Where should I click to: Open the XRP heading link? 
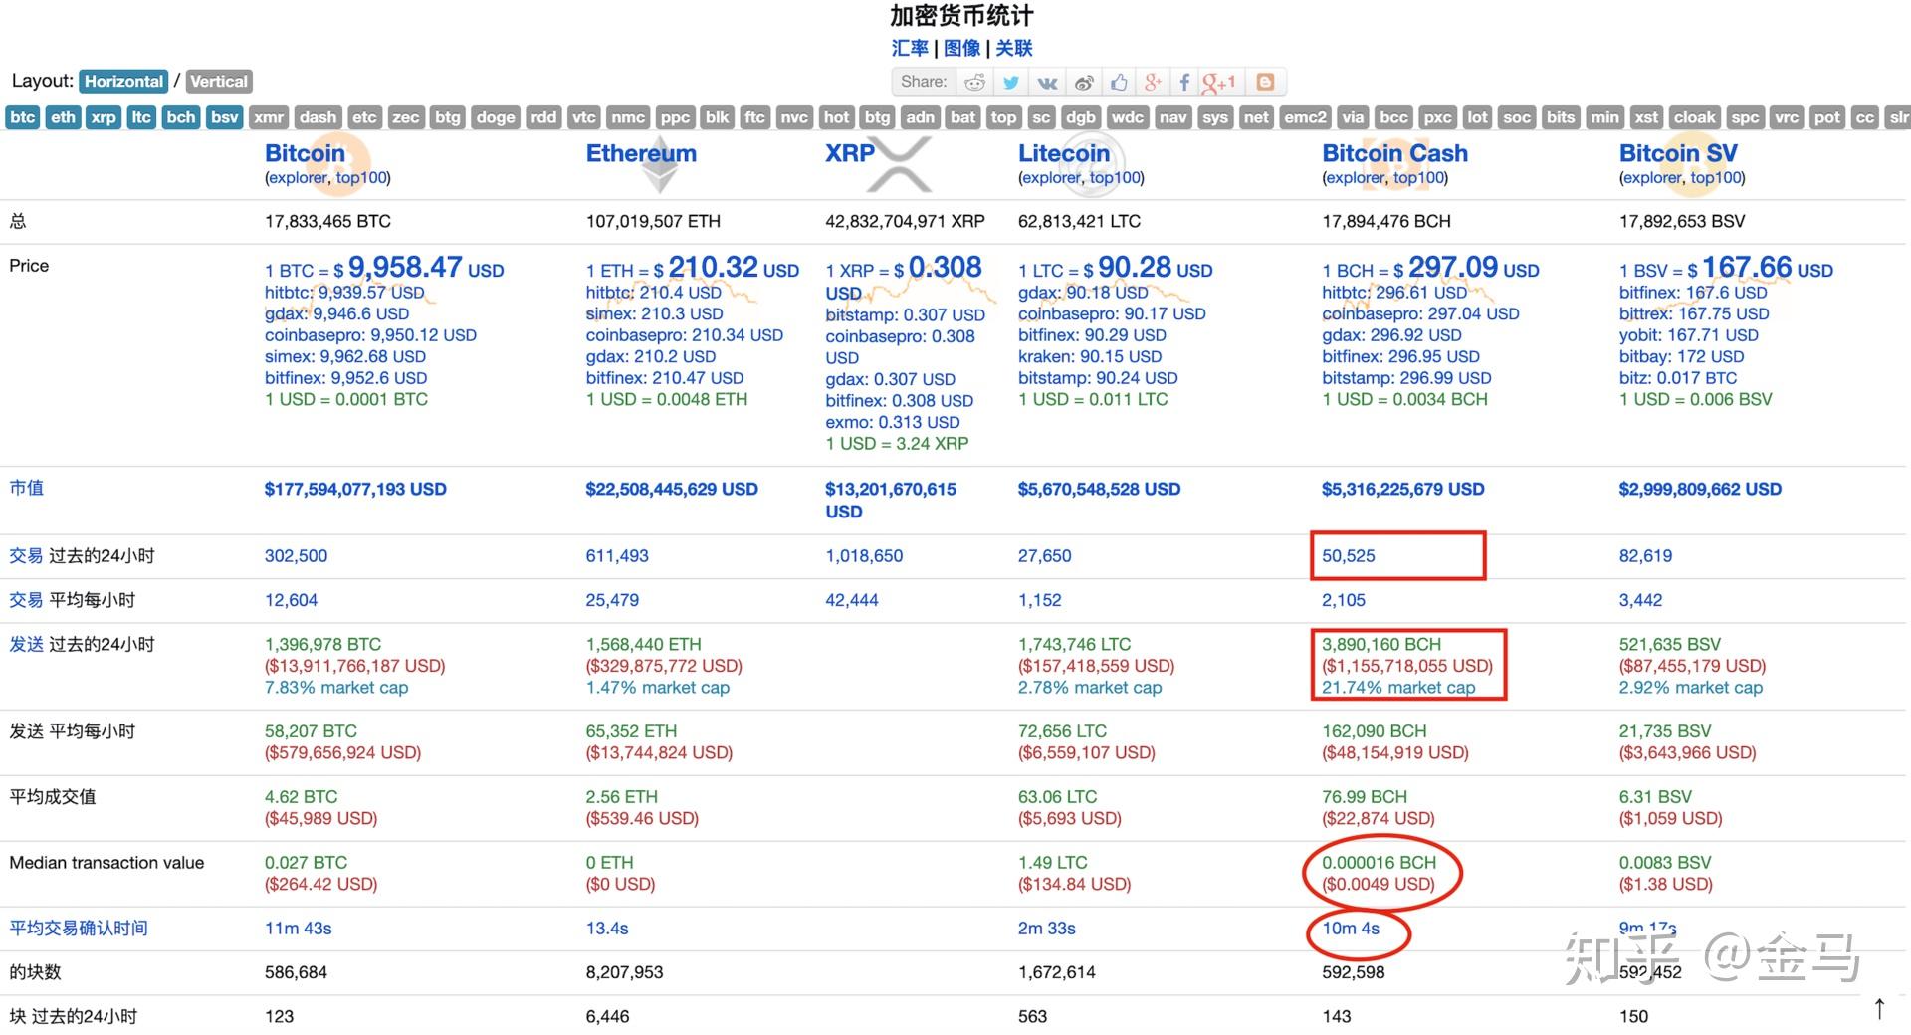tap(850, 153)
